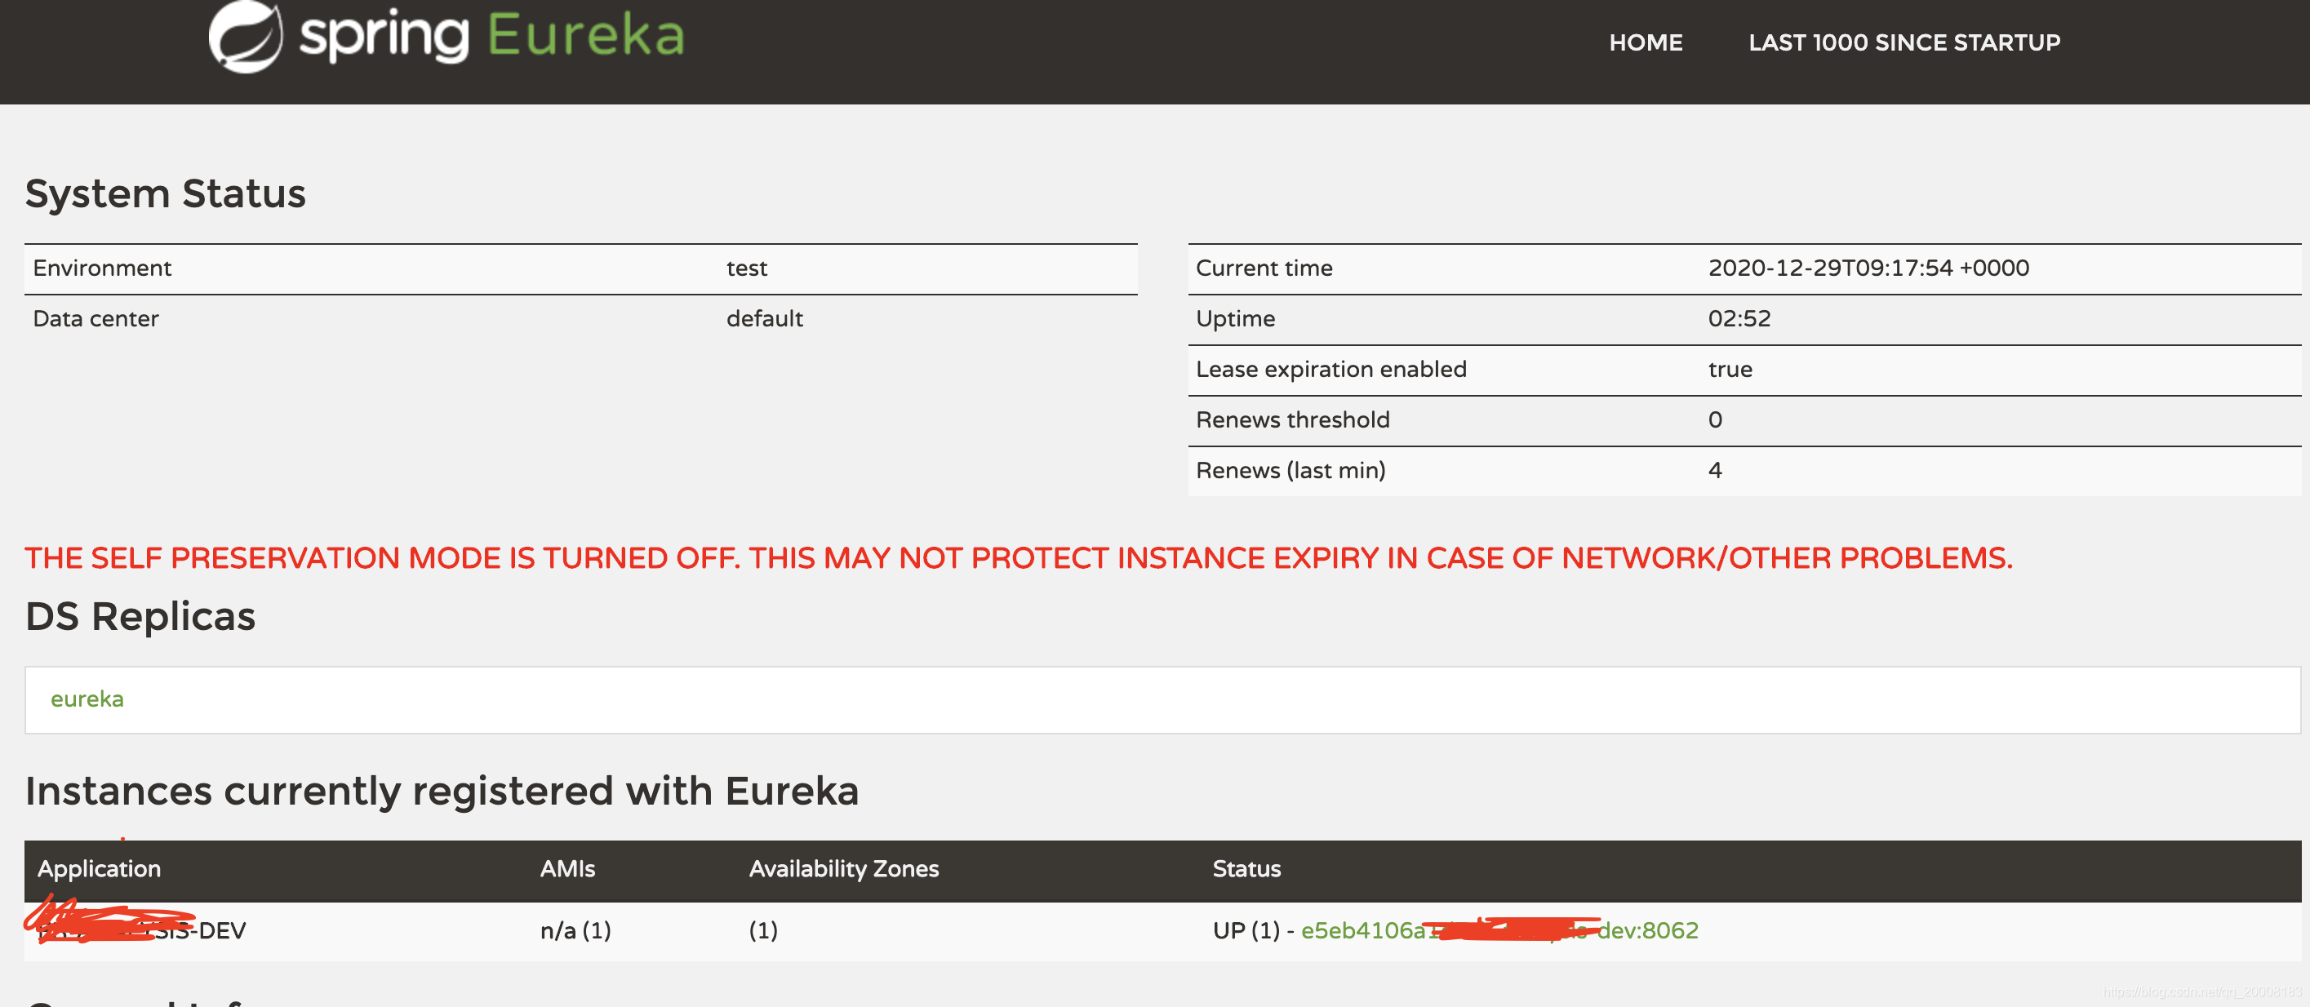Open the HOME navigation item
The height and width of the screenshot is (1007, 2310).
[x=1646, y=42]
